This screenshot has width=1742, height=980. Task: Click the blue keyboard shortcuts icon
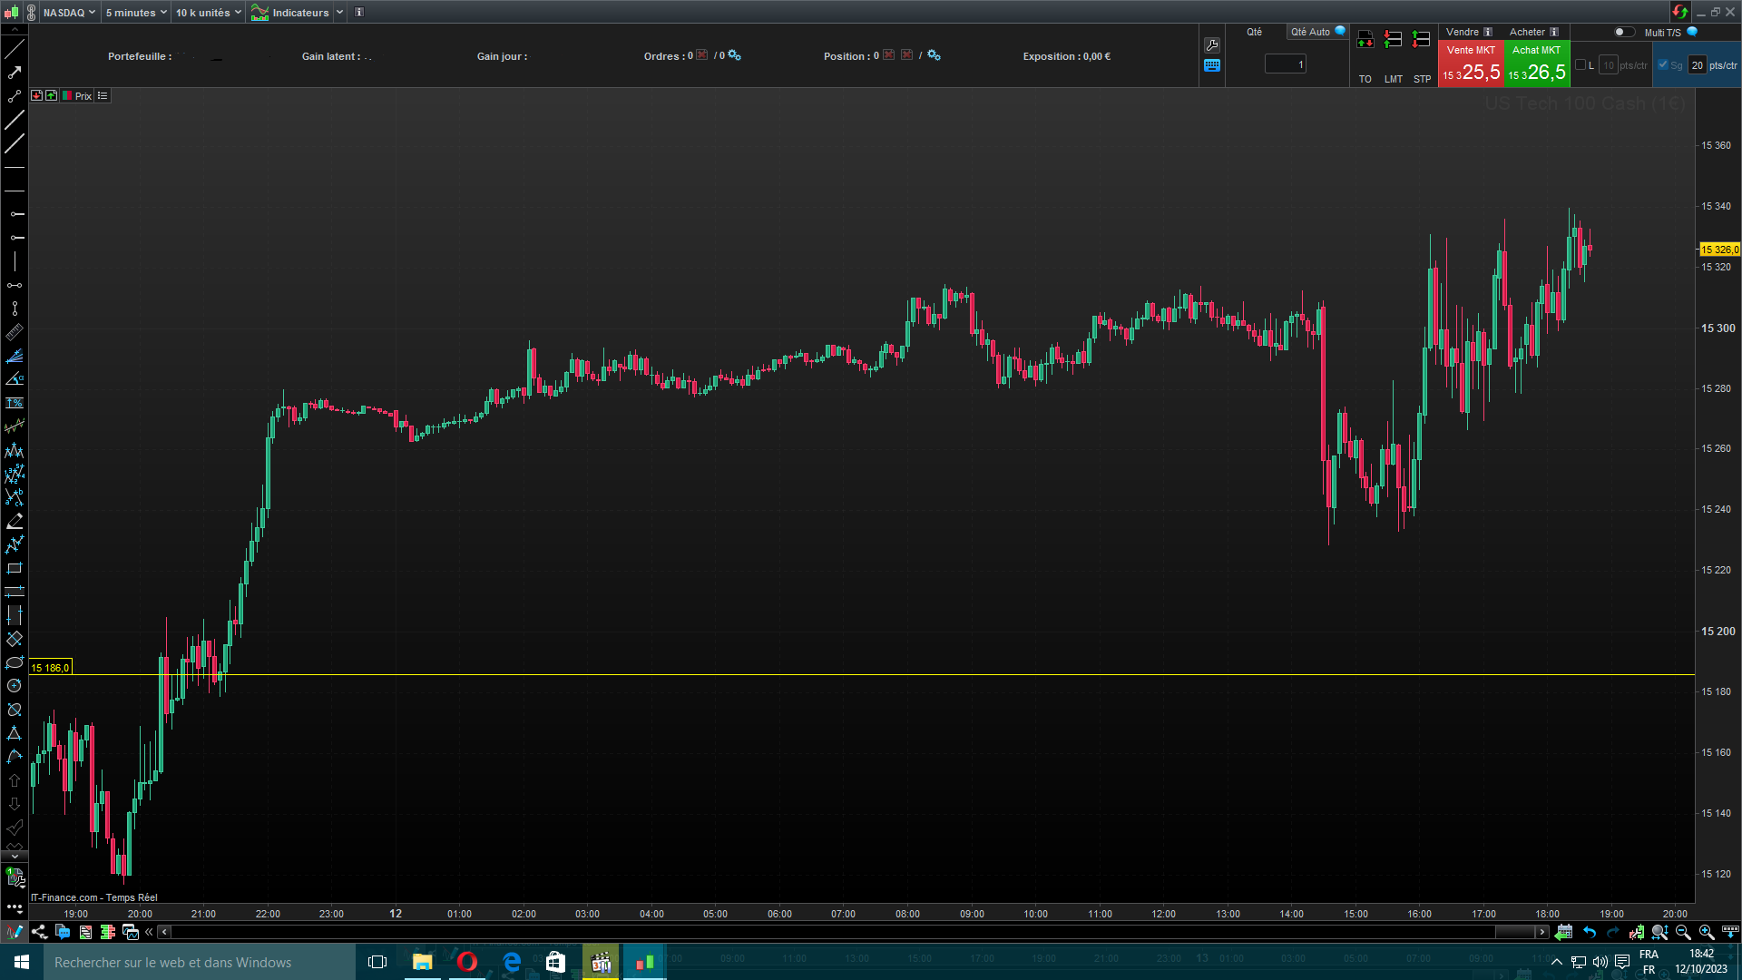(1212, 65)
